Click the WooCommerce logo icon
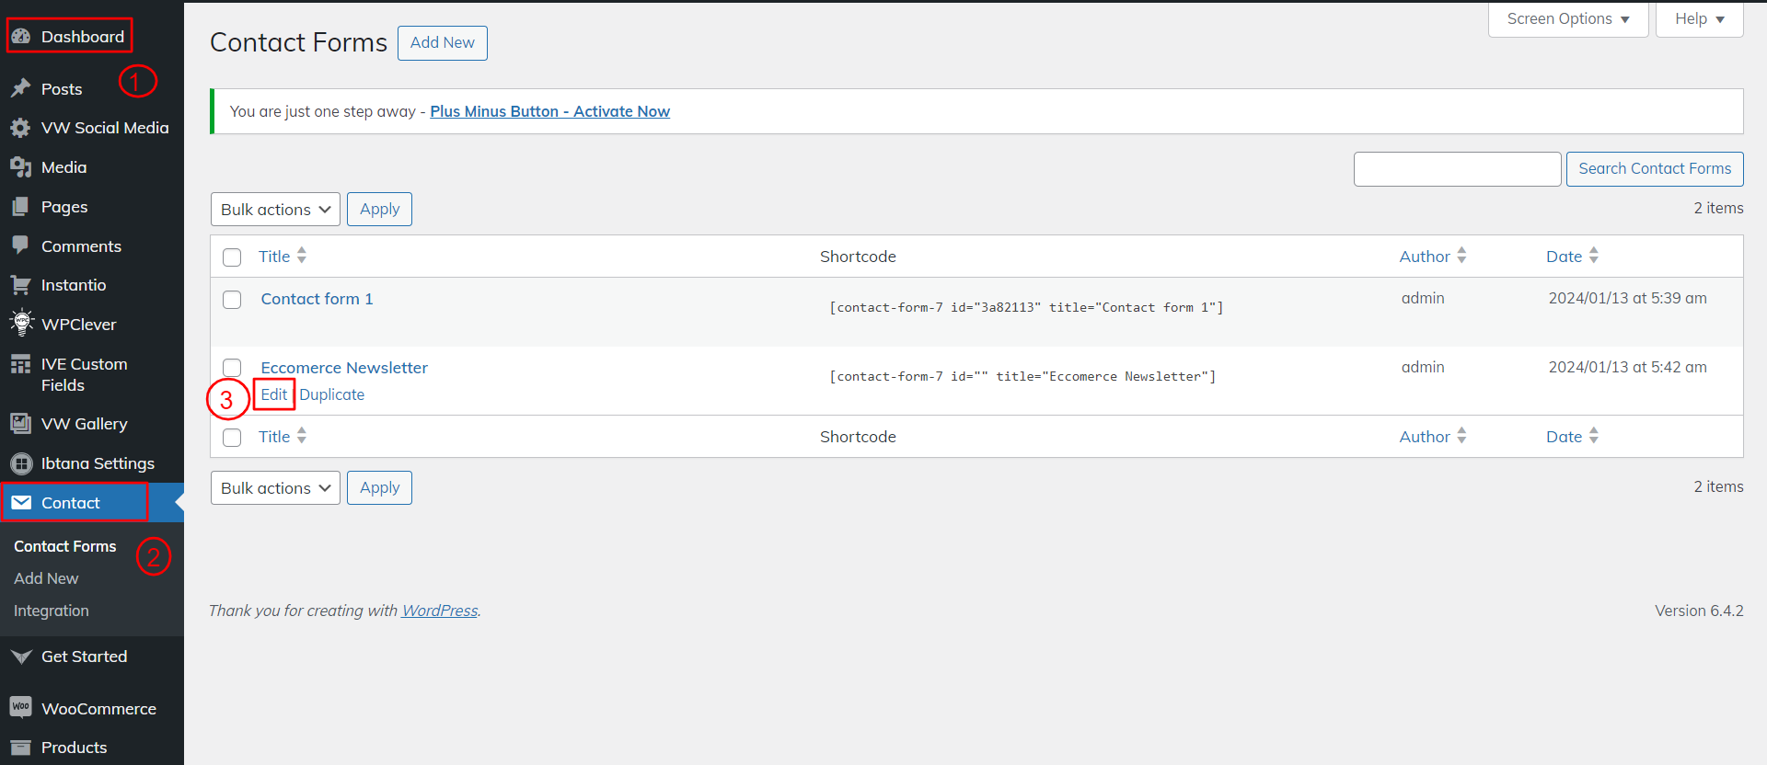This screenshot has width=1767, height=765. pyautogui.click(x=21, y=707)
